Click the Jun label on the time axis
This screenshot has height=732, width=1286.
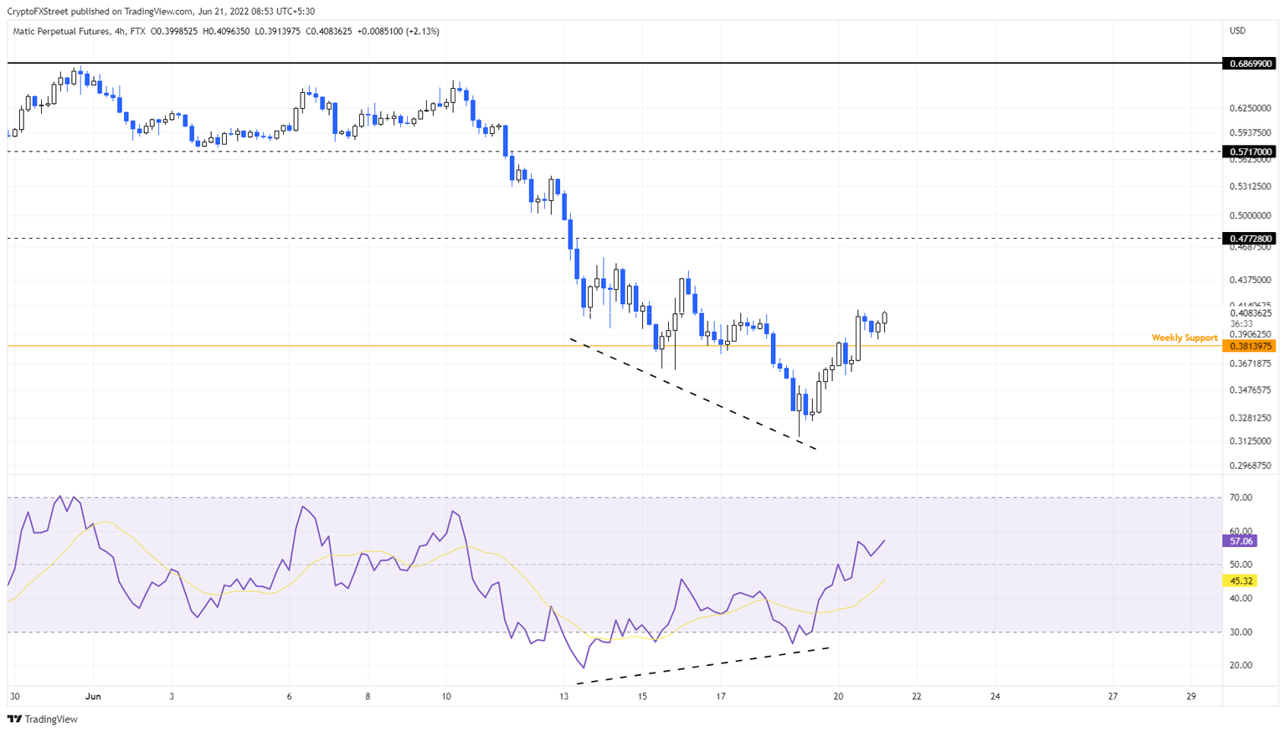(93, 695)
